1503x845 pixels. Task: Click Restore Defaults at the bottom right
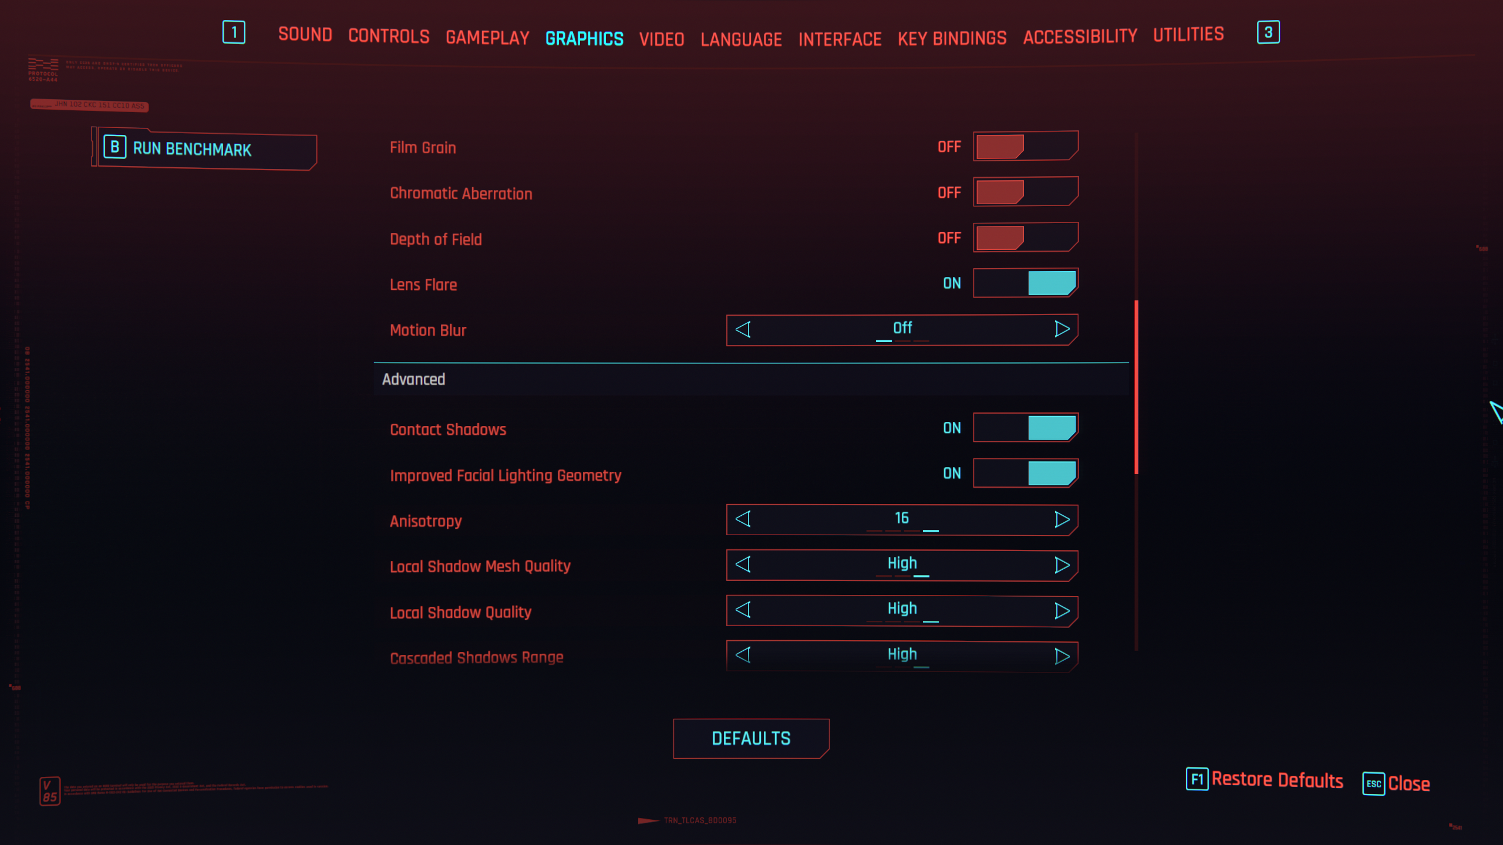[x=1276, y=780]
